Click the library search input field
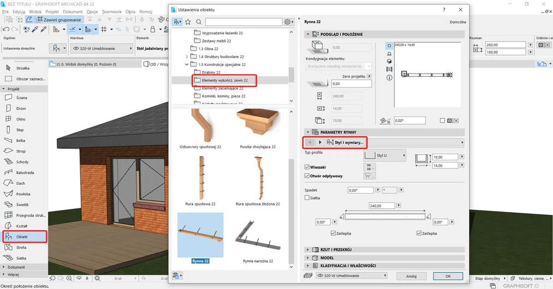The image size is (553, 289). coord(243,22)
